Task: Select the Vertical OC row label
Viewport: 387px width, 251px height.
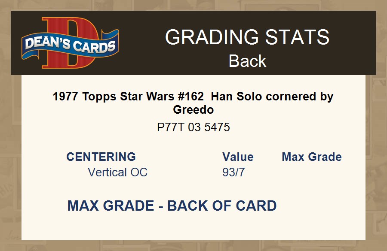Action: pyautogui.click(x=117, y=172)
